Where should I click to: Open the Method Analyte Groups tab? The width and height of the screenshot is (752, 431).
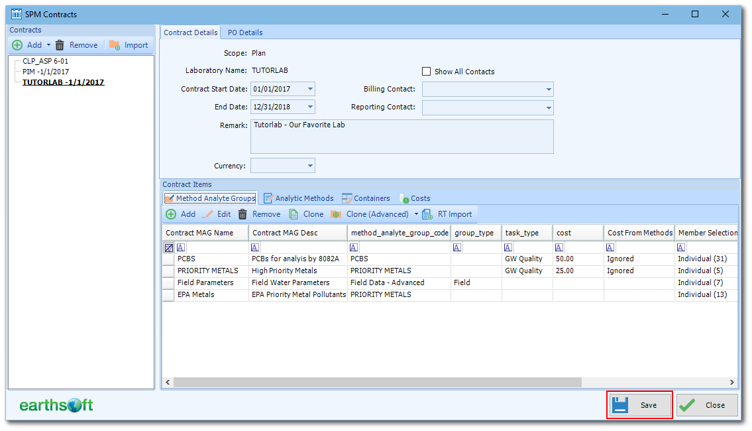pyautogui.click(x=211, y=198)
